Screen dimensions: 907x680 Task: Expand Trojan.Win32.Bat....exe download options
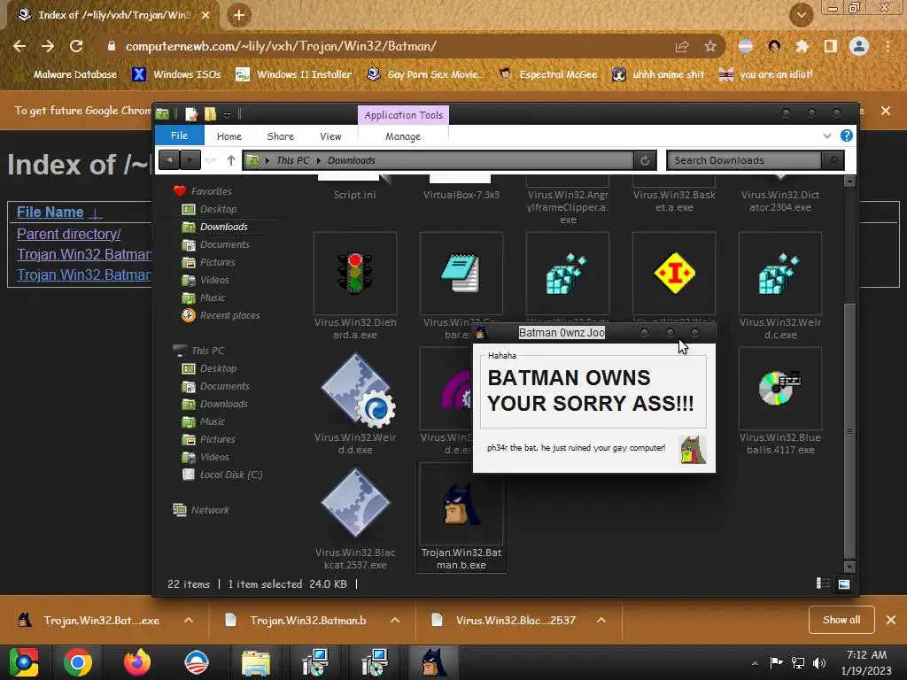click(189, 621)
